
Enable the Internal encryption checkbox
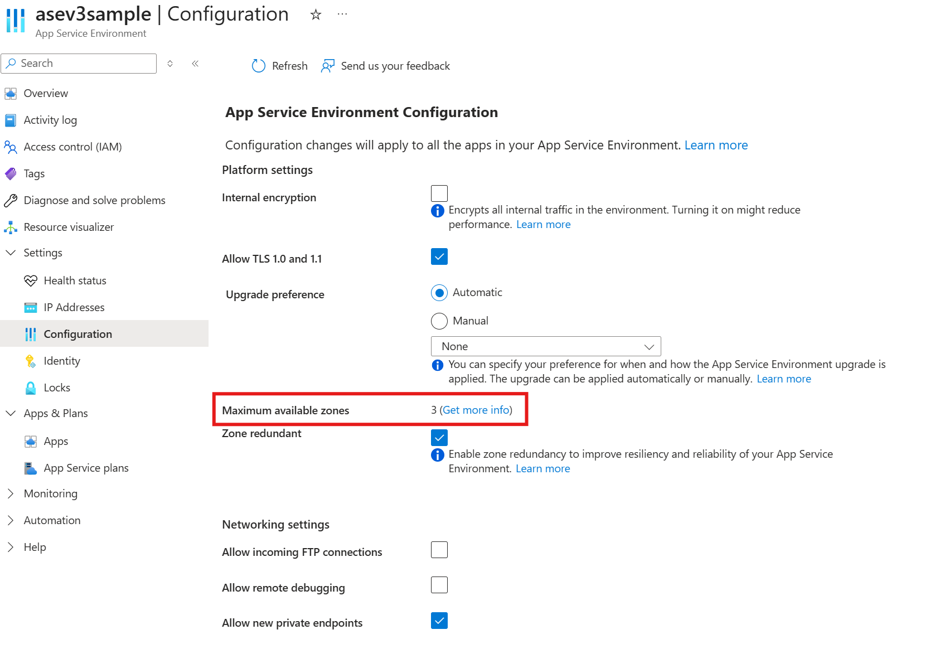click(439, 193)
